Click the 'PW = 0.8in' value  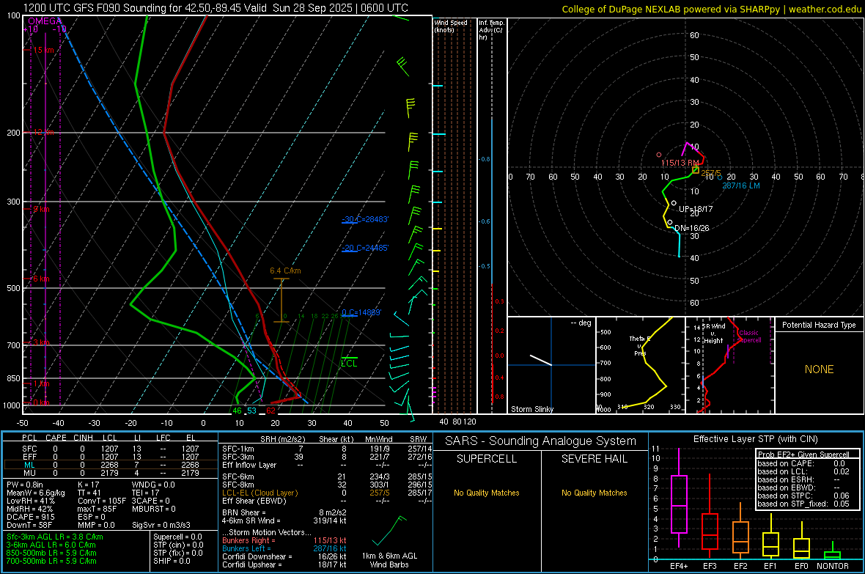[x=25, y=485]
